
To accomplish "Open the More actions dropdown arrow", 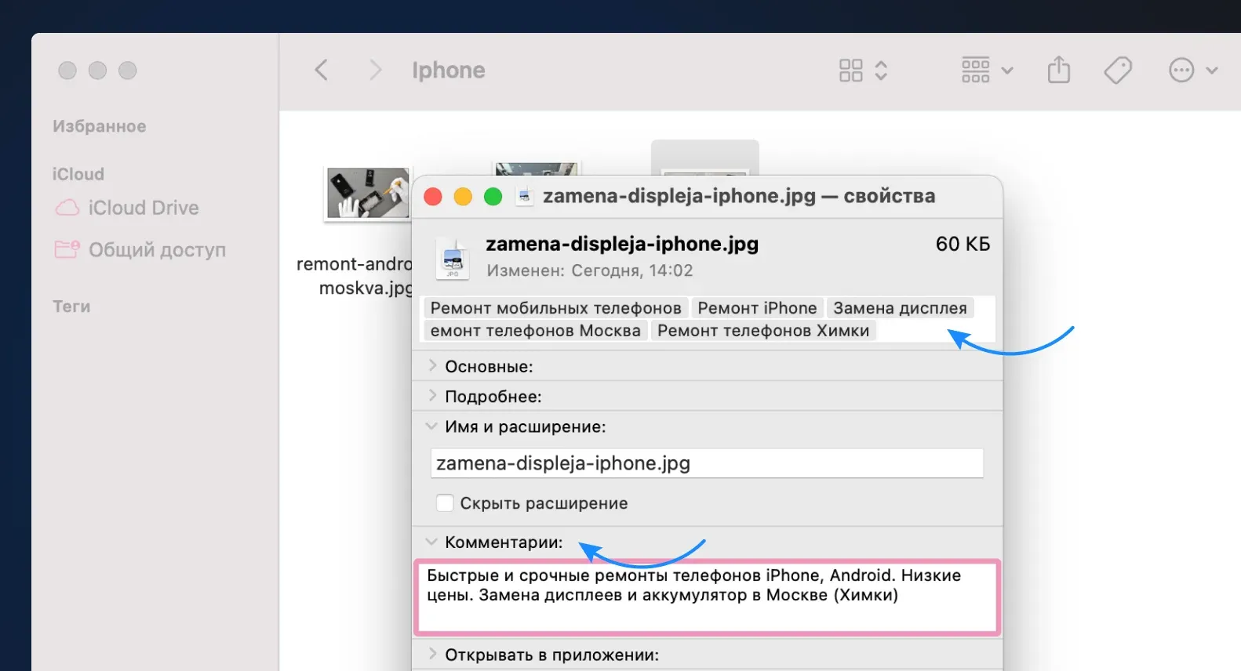I will tap(1212, 71).
